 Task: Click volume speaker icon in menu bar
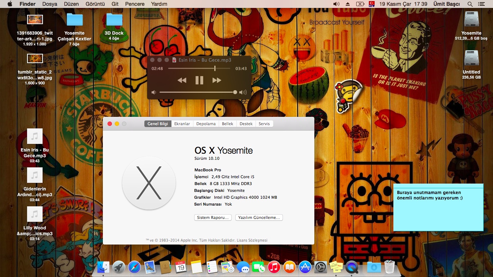click(x=336, y=4)
